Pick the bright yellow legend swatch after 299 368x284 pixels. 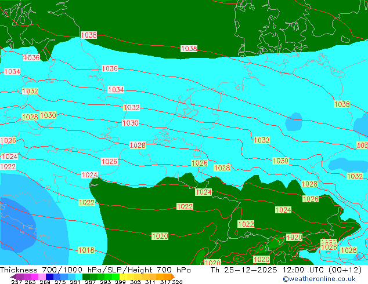[x=123, y=276]
